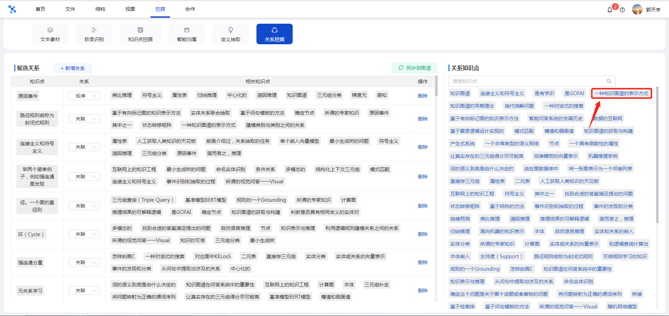The image size is (669, 316).
Task: Select 桥接 knowledge point
Action: (637, 294)
